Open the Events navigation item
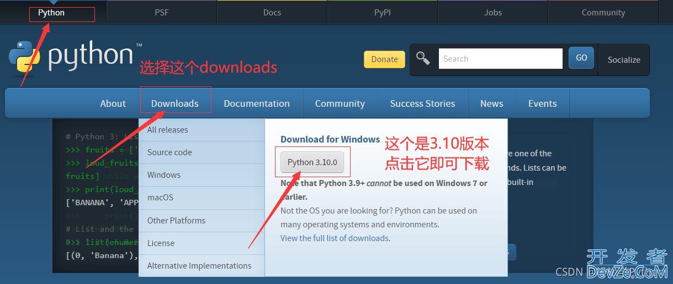Image resolution: width=673 pixels, height=284 pixels. click(x=542, y=103)
